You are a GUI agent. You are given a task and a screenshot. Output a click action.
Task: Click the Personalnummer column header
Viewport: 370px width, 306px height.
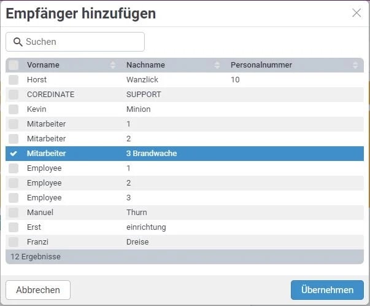[x=261, y=65]
